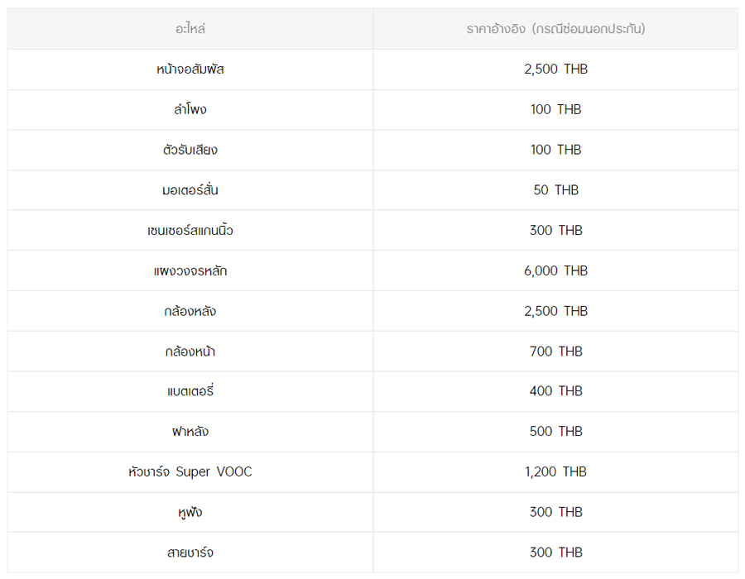Click the ราคาอ้างอิง column header
Screen dimensions: 745x579
click(555, 29)
